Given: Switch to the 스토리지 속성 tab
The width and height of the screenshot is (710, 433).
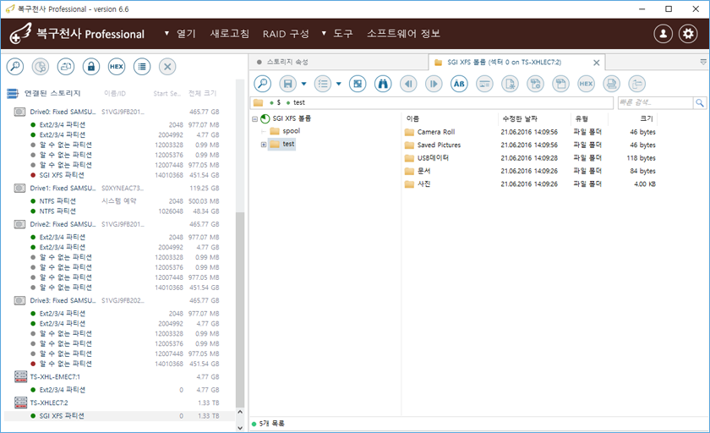Looking at the screenshot, I should click(287, 62).
